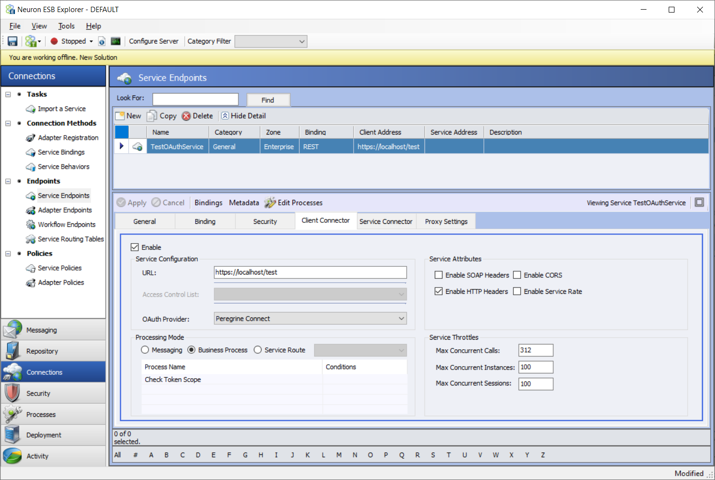Click the Adapter Endpoints icon

click(x=31, y=210)
